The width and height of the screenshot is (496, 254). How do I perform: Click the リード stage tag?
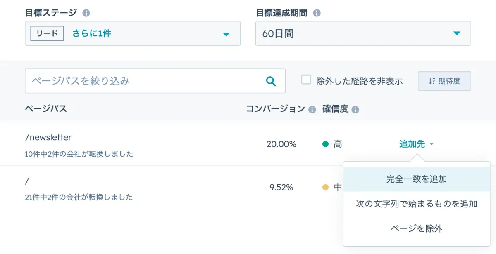(x=46, y=34)
